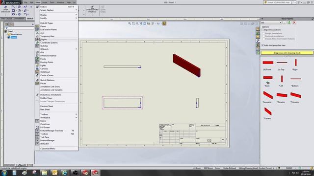Click the Live Section Planes menu icon
Screen dimensions: 314x176
(37, 29)
